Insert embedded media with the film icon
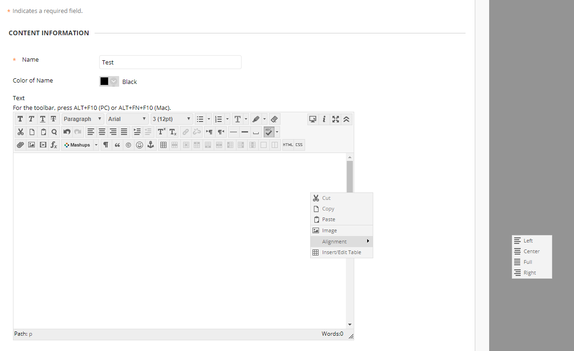The height and width of the screenshot is (351, 574). tap(43, 145)
